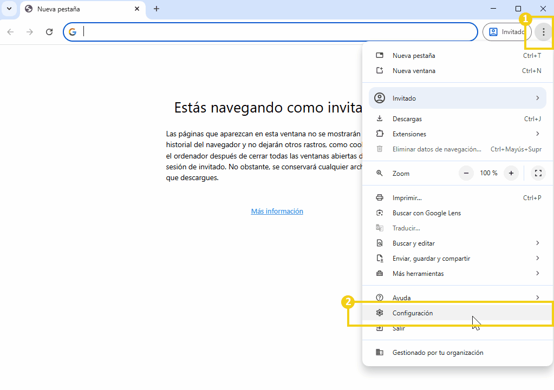Screen dimensions: 554x390
Task: Click the fullscreen icon next to Zoom
Action: click(538, 173)
